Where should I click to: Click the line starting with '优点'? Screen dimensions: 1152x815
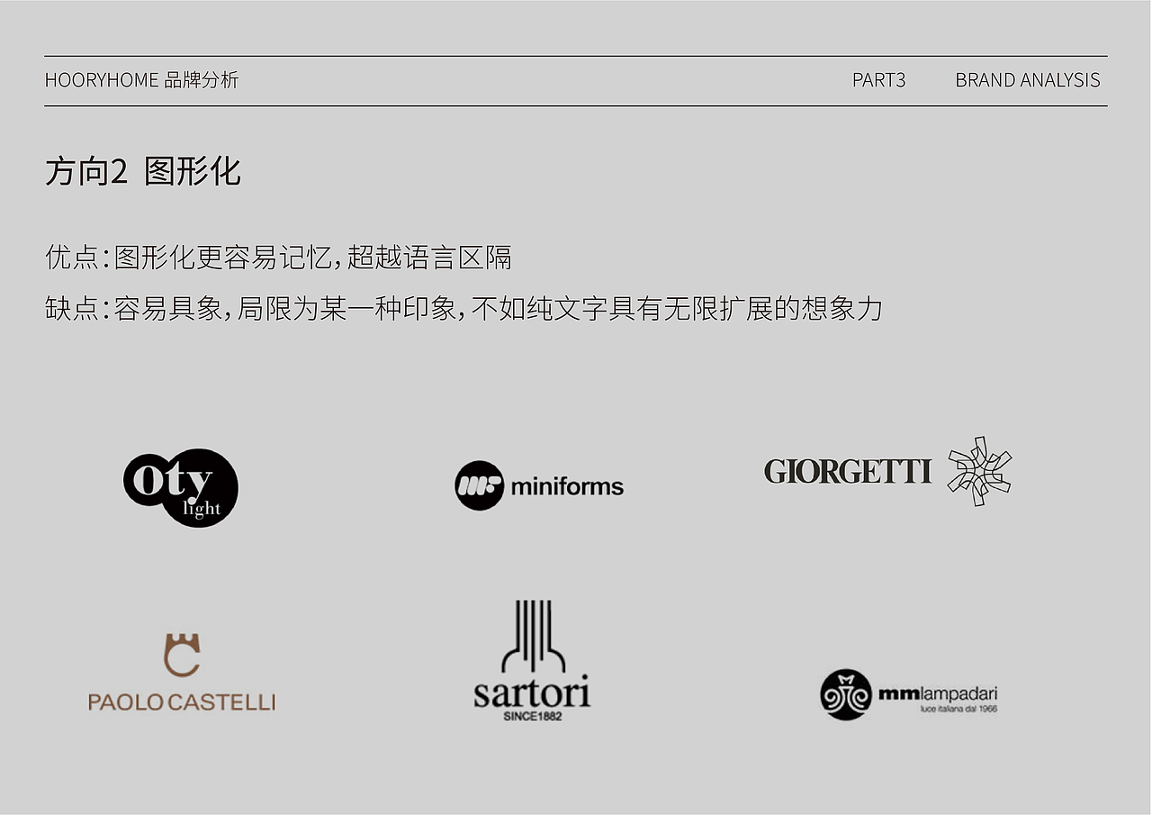278,258
